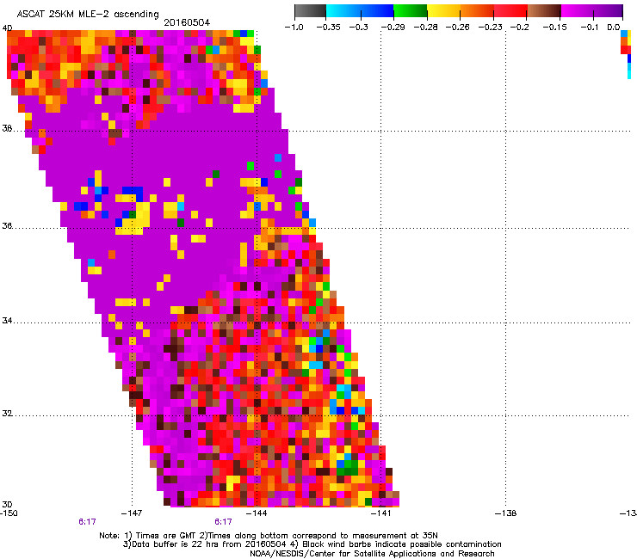637x559 pixels.
Task: Click the '-0.15' color bar label
Action: 555,28
